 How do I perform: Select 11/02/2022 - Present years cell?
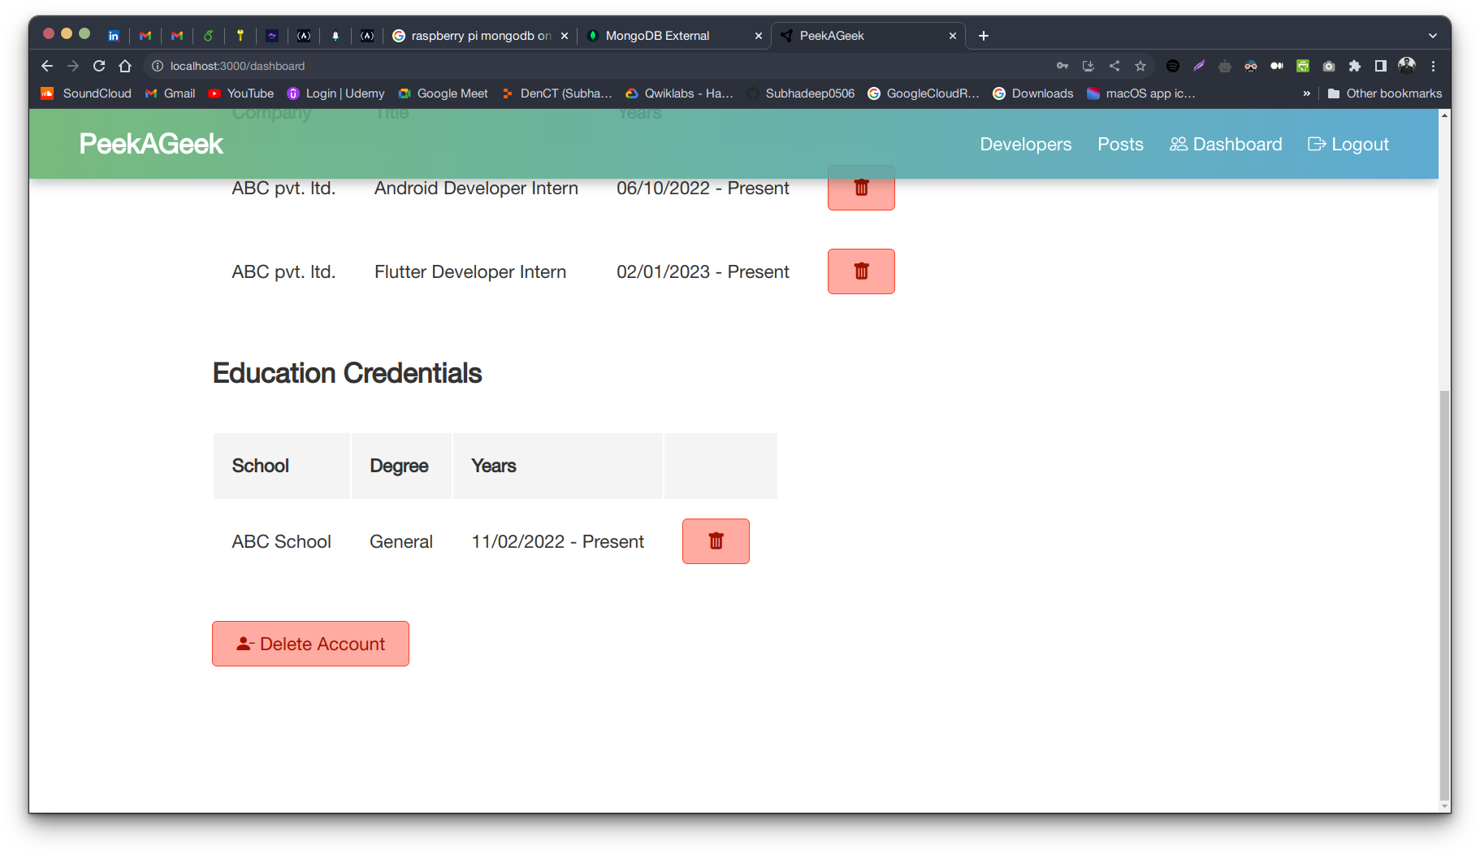[557, 541]
